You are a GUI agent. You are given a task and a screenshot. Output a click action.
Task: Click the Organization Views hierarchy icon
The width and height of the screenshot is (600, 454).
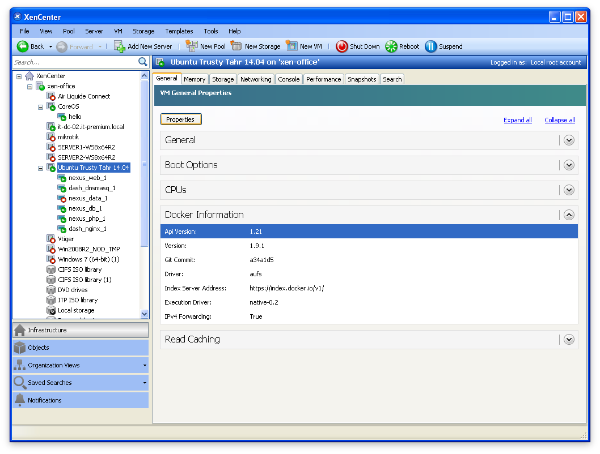point(19,365)
